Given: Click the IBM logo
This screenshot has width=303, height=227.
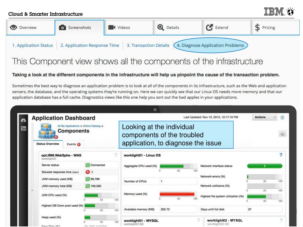Looking at the screenshot, I should point(274,12).
